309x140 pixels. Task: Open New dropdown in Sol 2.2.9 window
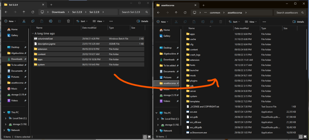click(10, 21)
